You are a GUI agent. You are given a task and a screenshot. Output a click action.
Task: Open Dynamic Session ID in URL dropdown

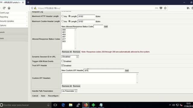pyautogui.click(x=70, y=57)
